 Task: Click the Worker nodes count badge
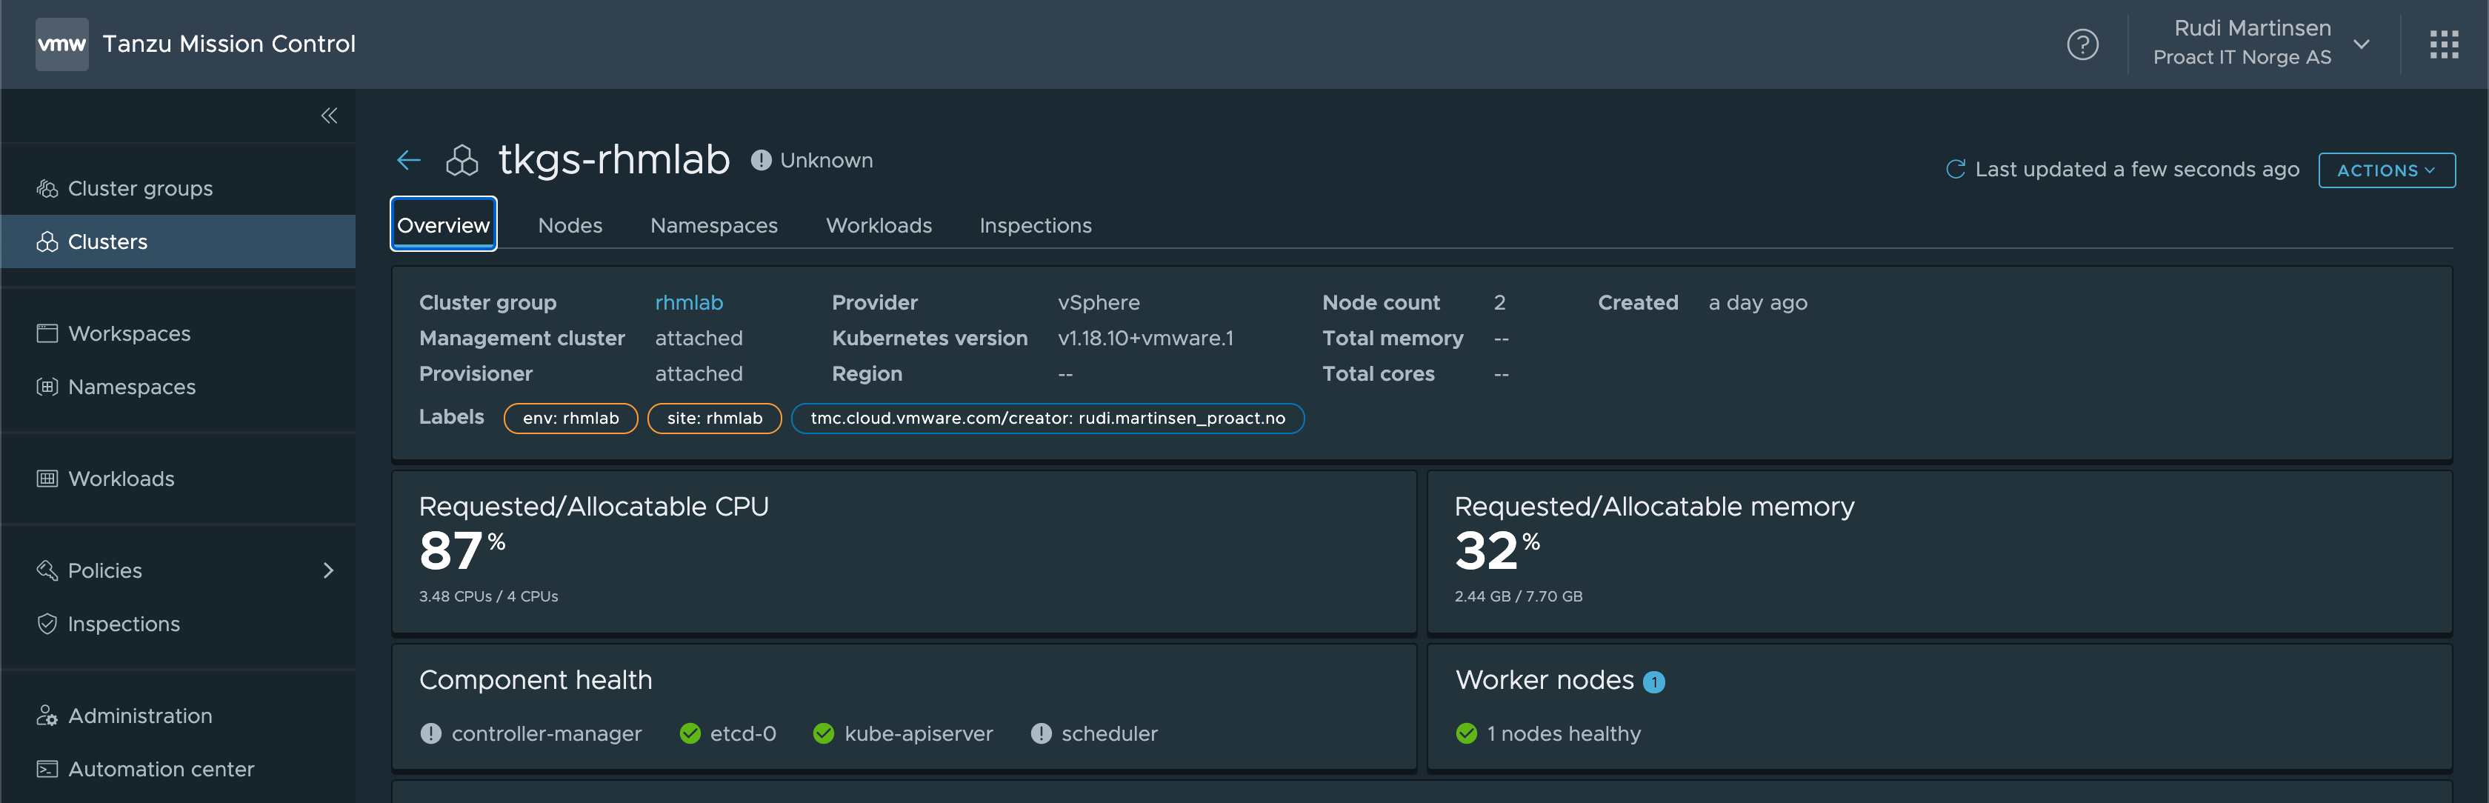1654,682
